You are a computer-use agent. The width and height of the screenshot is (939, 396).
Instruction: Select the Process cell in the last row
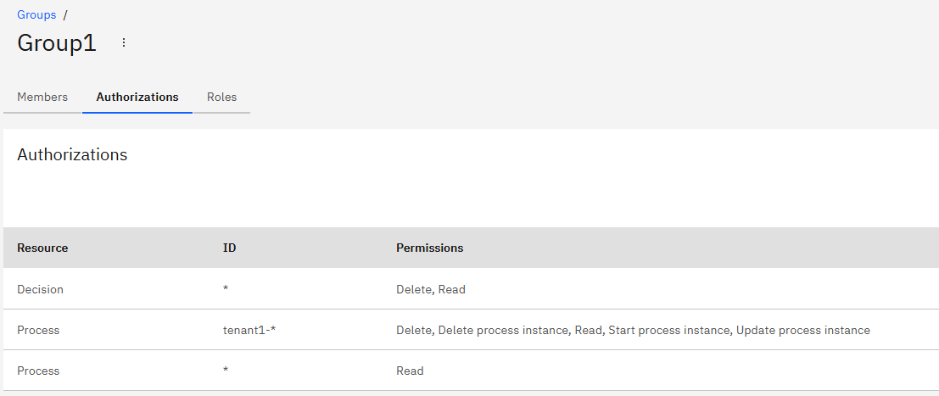(38, 371)
